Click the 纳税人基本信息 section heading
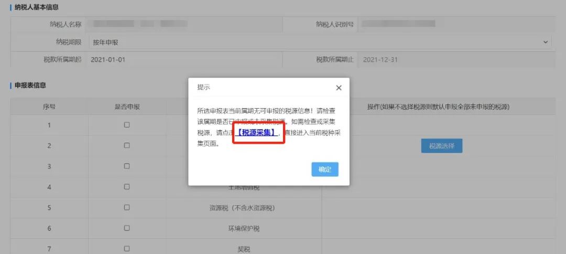 [37, 7]
